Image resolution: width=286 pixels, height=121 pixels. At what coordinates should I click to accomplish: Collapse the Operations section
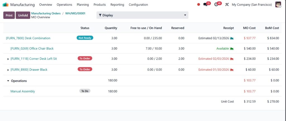click(8, 81)
